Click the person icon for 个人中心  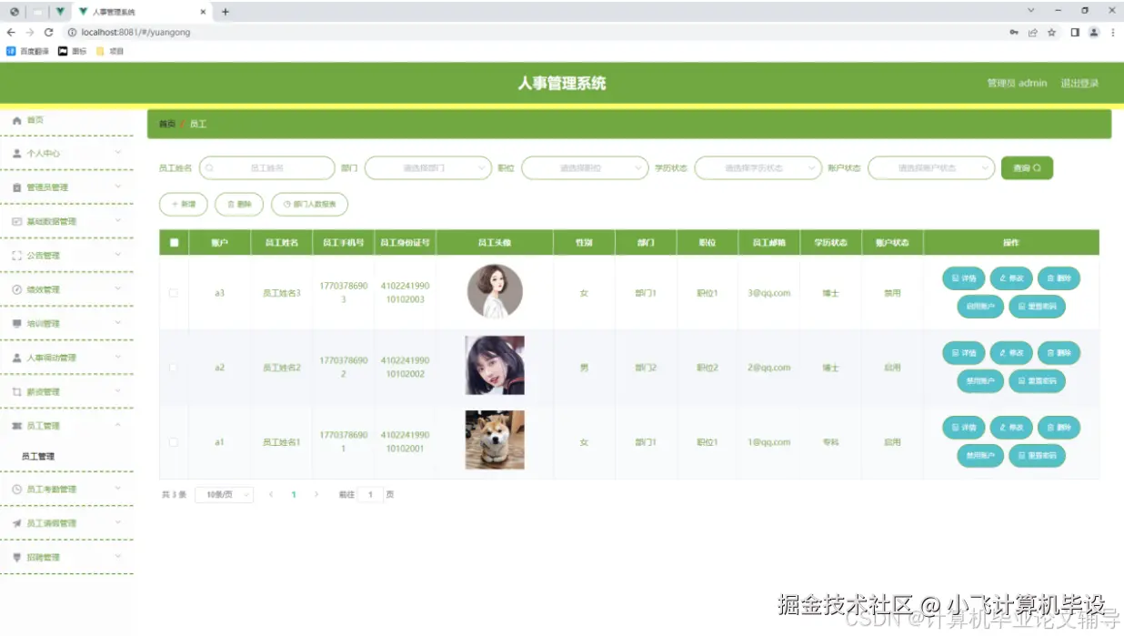(x=16, y=154)
